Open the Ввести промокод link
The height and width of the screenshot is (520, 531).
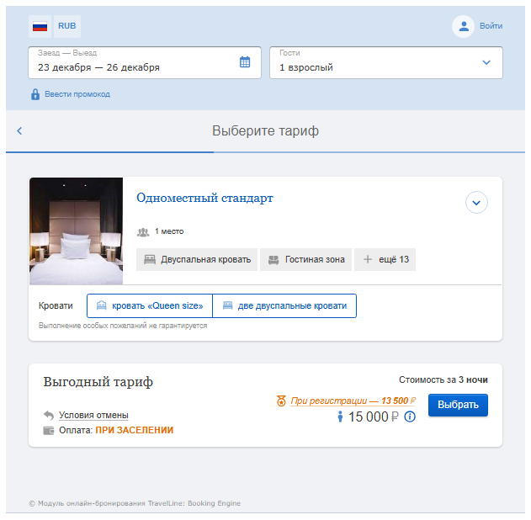pyautogui.click(x=77, y=94)
